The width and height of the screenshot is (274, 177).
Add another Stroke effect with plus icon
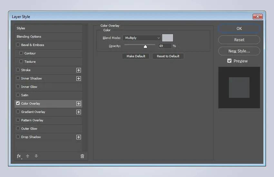(x=79, y=70)
